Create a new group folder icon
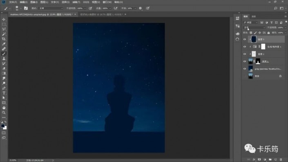Viewport: 288px width, 162px height. 270,160
